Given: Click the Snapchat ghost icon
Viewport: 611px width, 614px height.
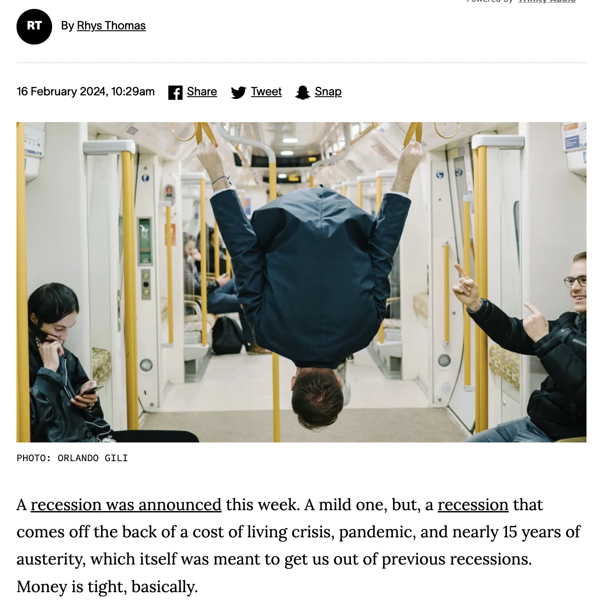Looking at the screenshot, I should [x=303, y=93].
